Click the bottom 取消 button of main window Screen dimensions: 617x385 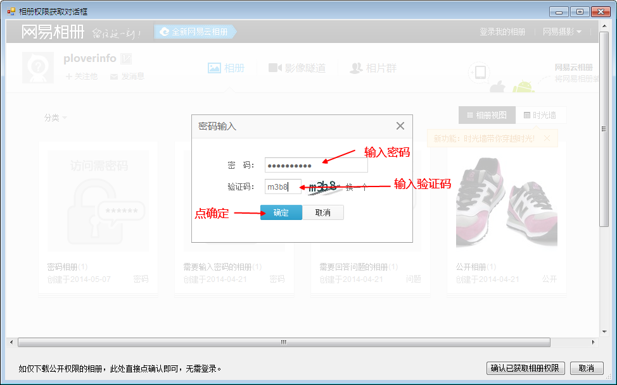tap(587, 368)
